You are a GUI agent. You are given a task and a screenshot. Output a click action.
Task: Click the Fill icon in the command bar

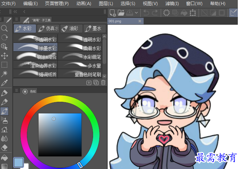pyautogui.click(x=184, y=13)
